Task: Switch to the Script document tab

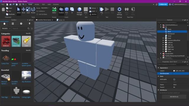Action: click(61, 20)
